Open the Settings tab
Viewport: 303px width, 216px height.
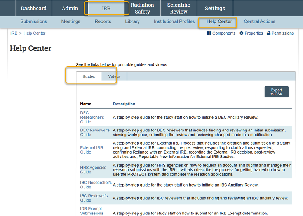[215, 8]
